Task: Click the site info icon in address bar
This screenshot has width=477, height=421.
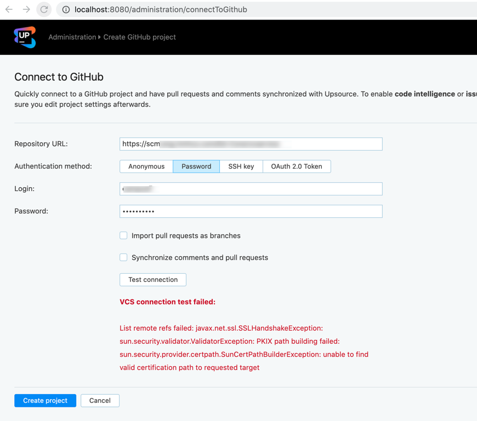Action: point(66,9)
